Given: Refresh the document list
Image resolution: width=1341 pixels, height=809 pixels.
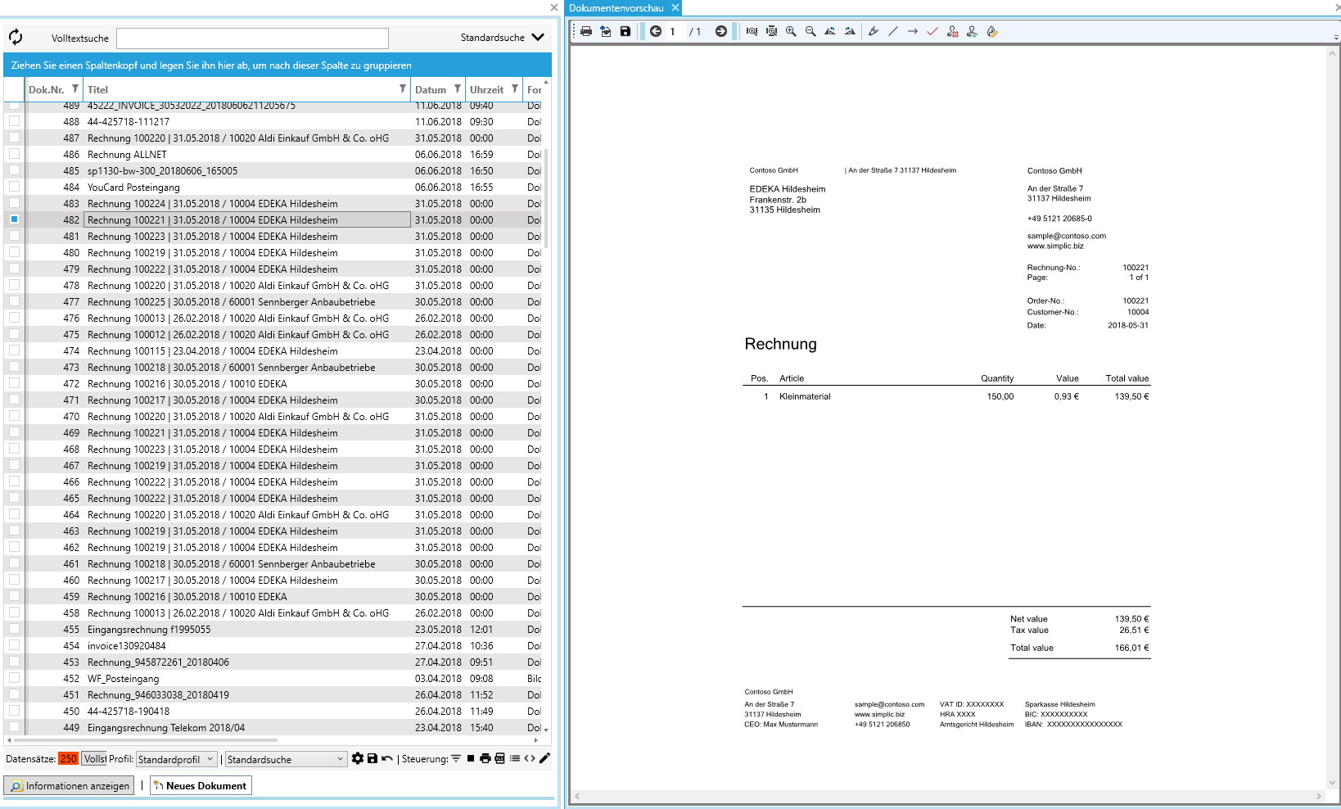Looking at the screenshot, I should (x=16, y=37).
